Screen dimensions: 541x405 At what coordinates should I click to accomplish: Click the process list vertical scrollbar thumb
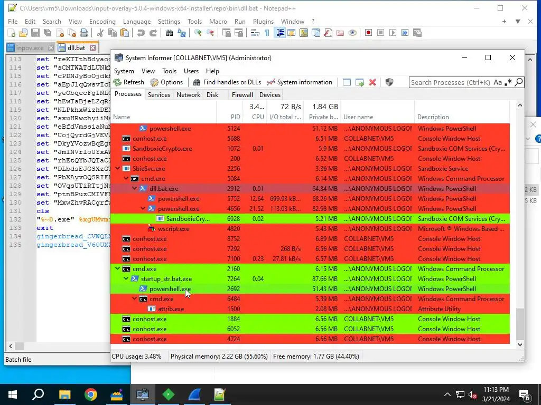pyautogui.click(x=520, y=324)
